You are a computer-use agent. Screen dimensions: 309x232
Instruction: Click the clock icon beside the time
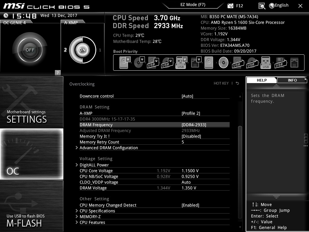[x=6, y=15]
